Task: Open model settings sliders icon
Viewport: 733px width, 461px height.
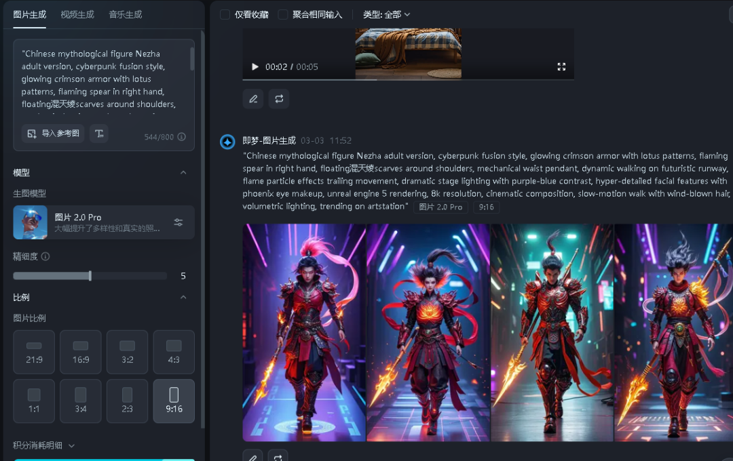Action: pyautogui.click(x=178, y=222)
